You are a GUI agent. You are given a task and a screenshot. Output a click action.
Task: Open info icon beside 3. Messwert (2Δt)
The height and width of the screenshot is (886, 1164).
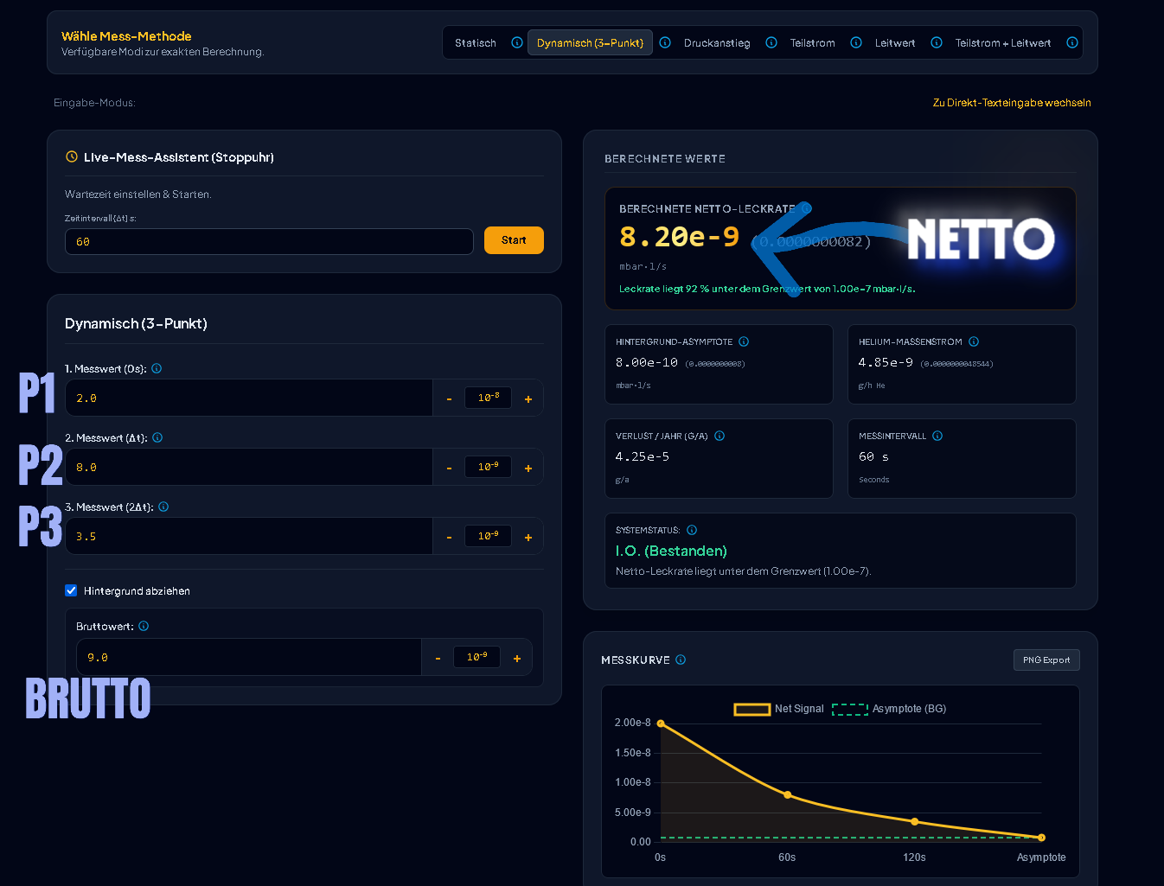[163, 507]
